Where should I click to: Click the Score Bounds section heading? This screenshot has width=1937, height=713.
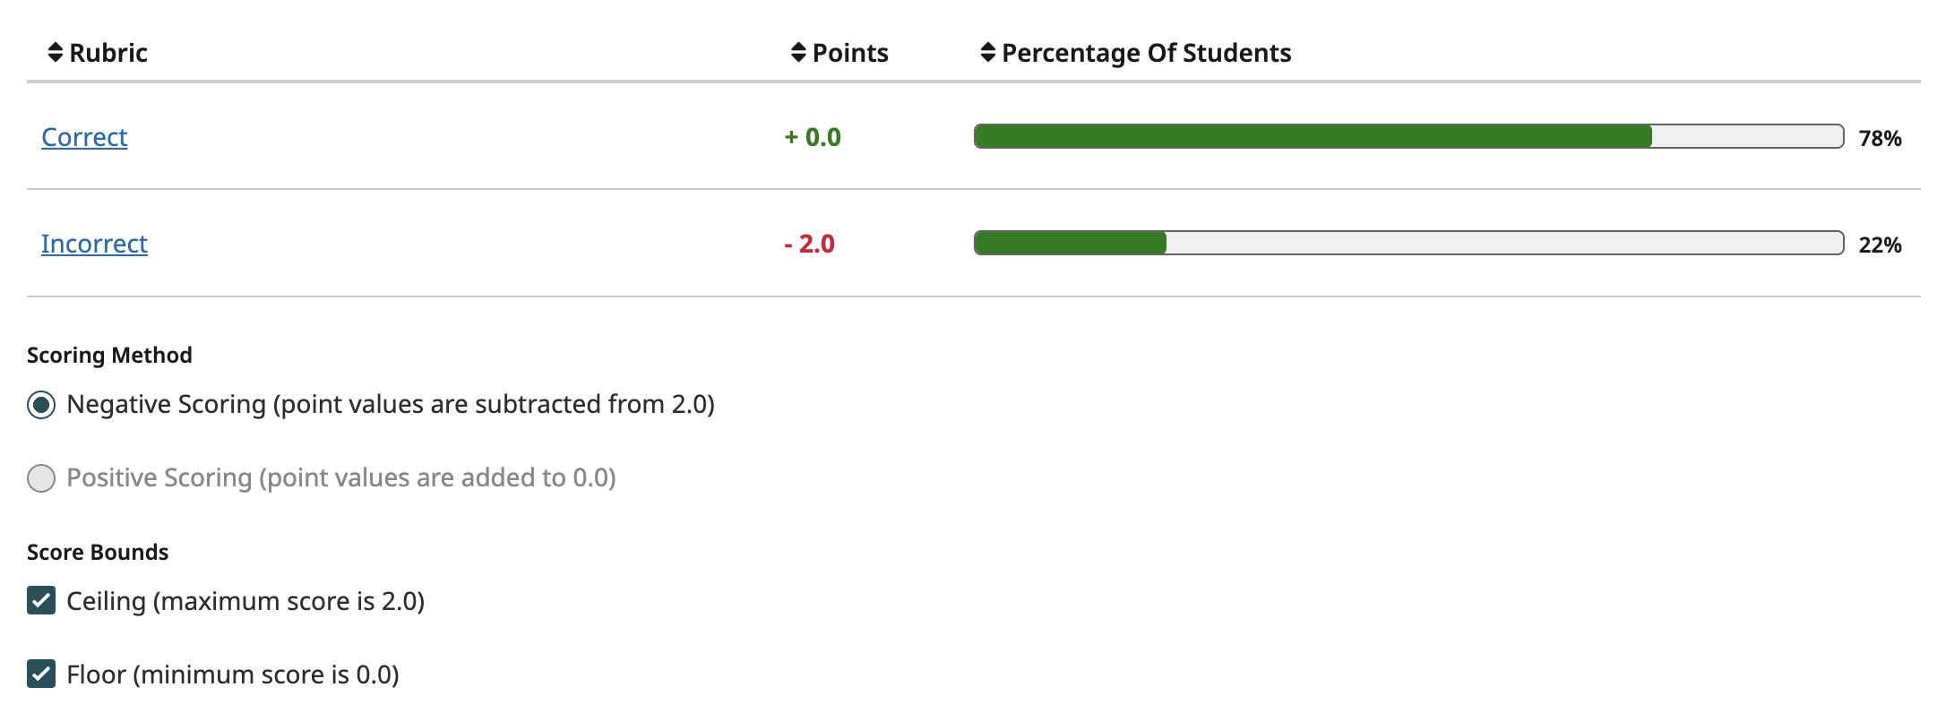[98, 552]
